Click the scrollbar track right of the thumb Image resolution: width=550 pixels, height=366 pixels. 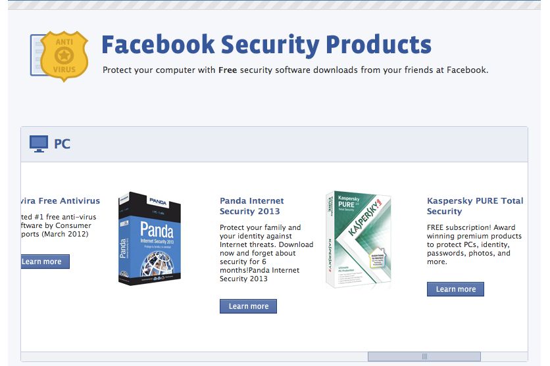504,356
